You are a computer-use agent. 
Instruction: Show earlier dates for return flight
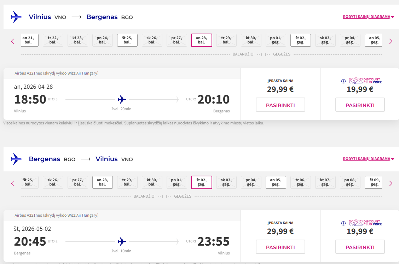(x=13, y=183)
